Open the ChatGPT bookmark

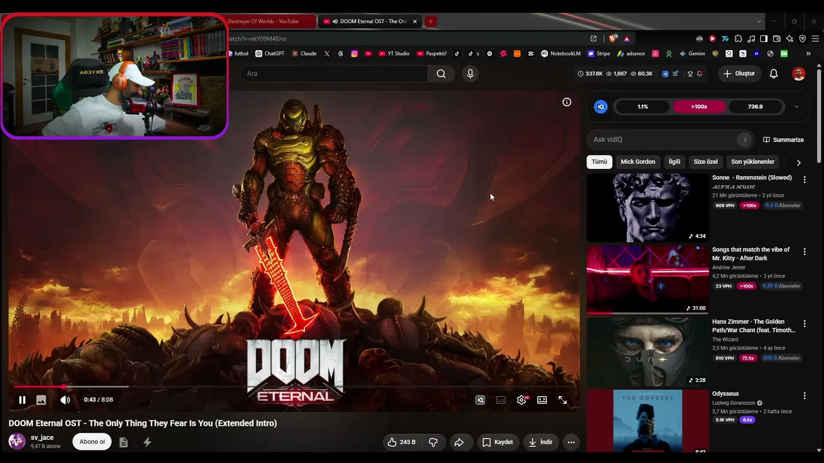(x=270, y=54)
